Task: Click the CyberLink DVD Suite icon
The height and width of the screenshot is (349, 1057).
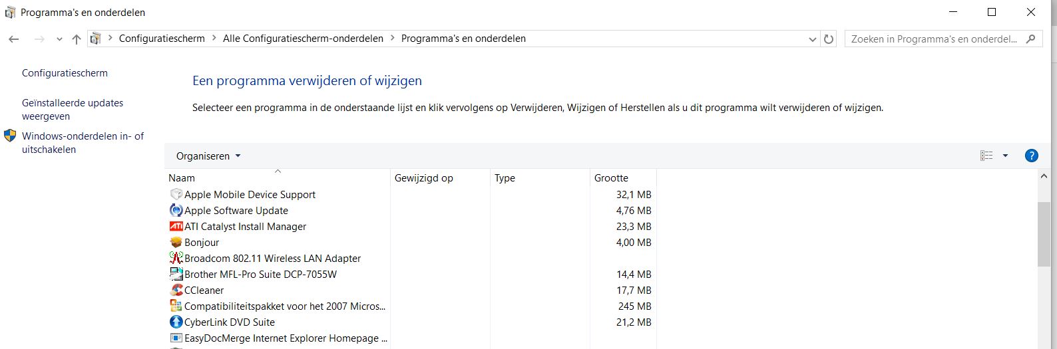Action: point(176,322)
